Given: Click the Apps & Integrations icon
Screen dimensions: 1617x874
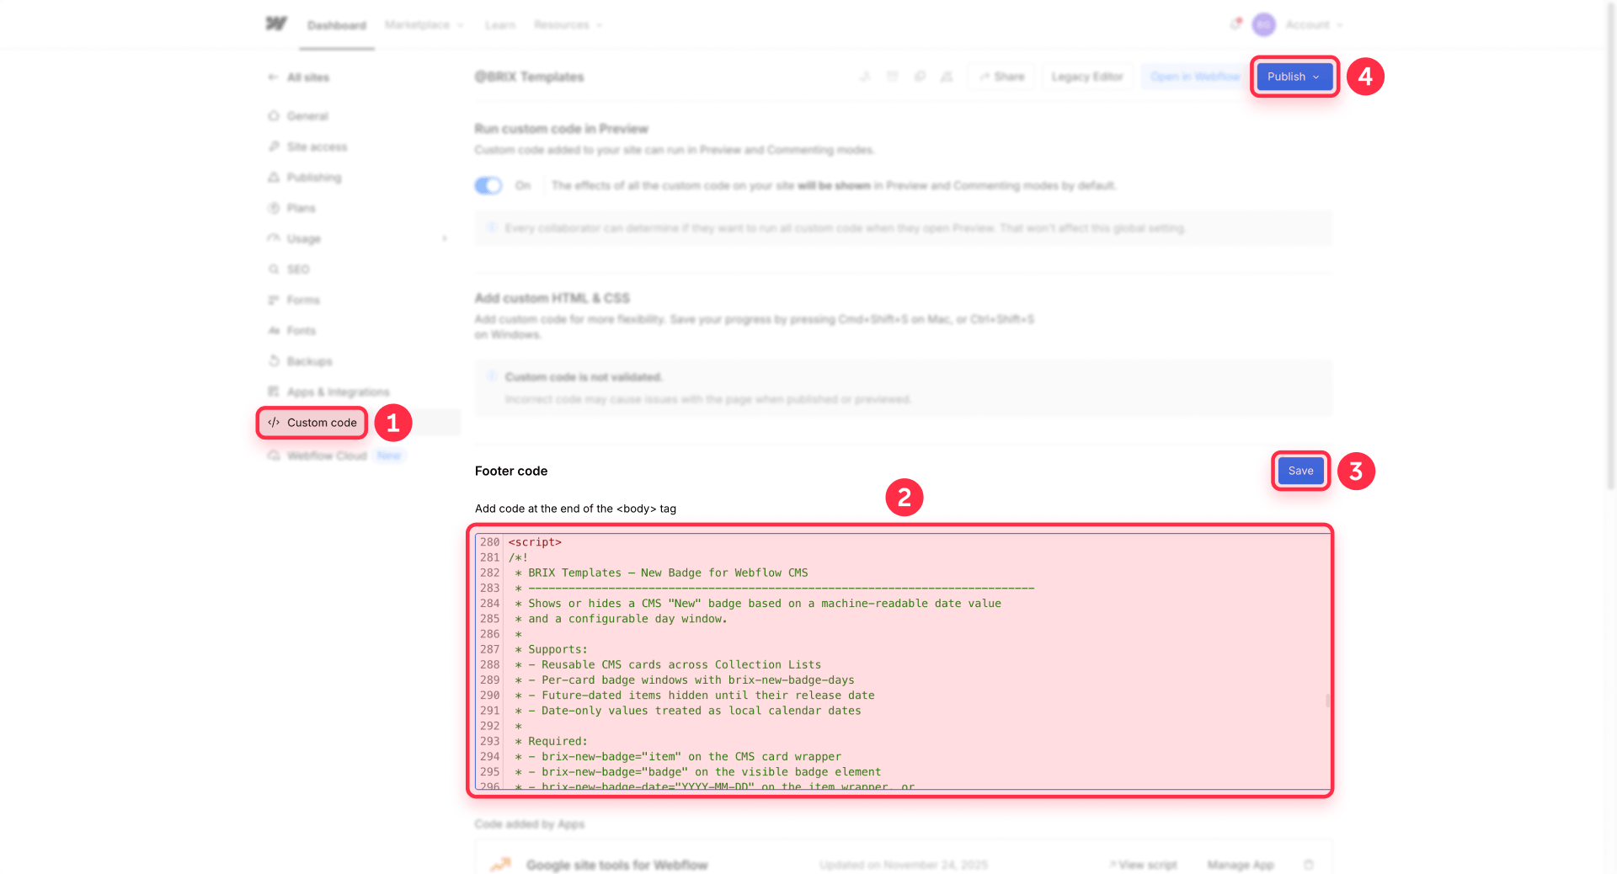Looking at the screenshot, I should pos(274,392).
